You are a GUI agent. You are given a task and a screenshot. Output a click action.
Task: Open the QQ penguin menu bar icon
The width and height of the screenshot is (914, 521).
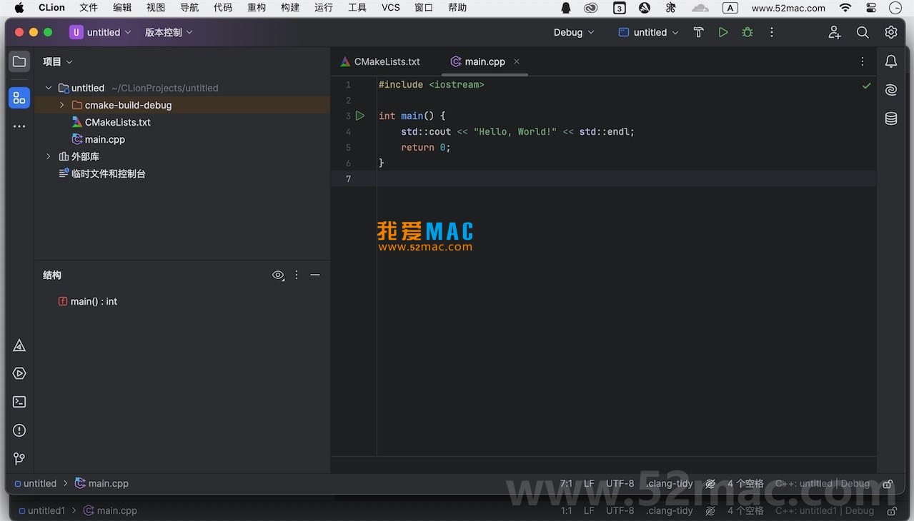pyautogui.click(x=566, y=8)
